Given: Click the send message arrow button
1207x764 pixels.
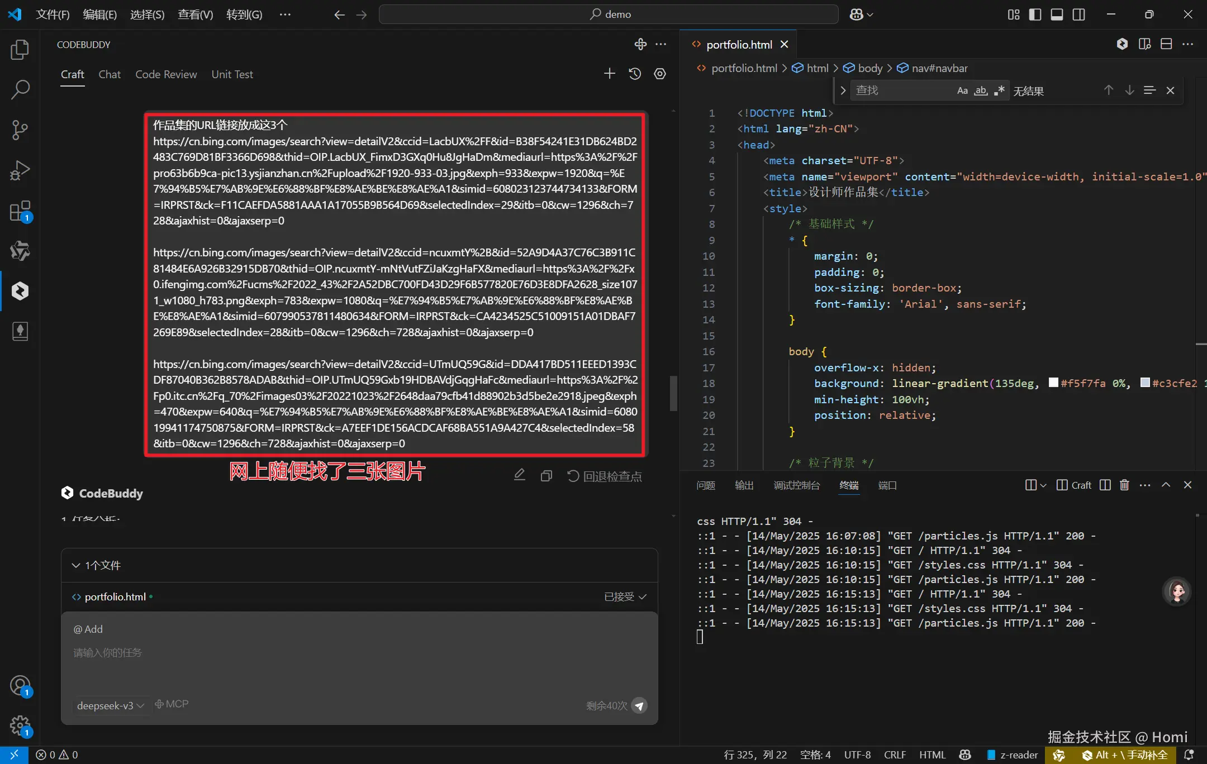Looking at the screenshot, I should pyautogui.click(x=639, y=705).
